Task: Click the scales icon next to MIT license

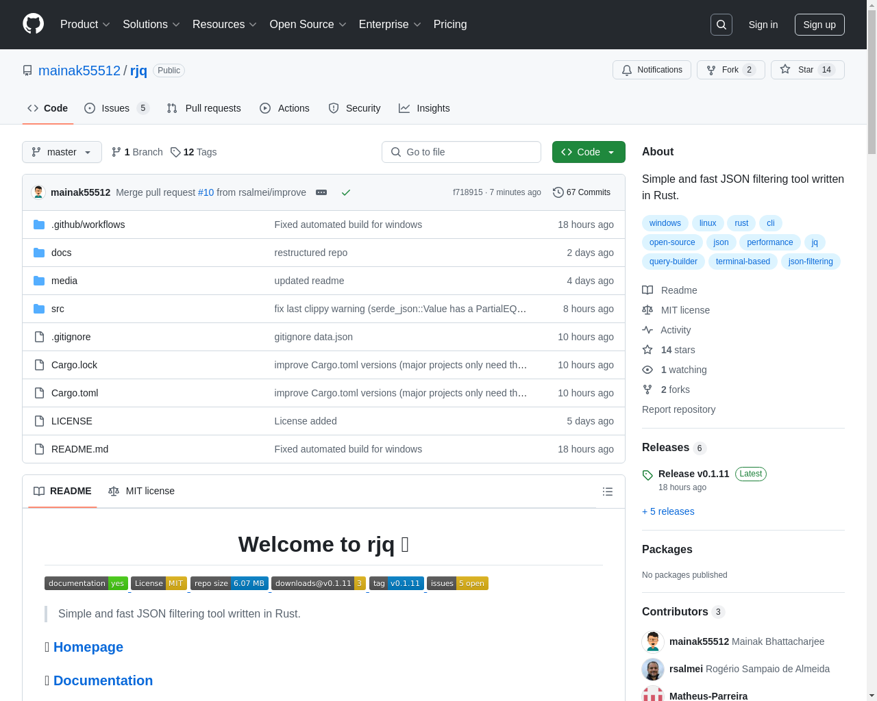Action: point(647,310)
